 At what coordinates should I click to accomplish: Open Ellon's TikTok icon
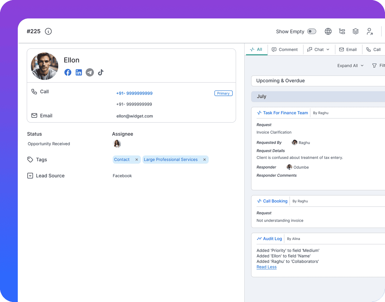101,72
